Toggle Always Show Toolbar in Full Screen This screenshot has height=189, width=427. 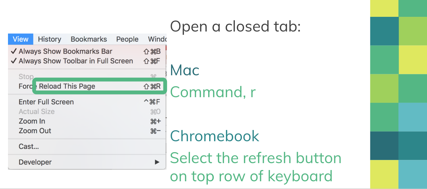tap(76, 61)
